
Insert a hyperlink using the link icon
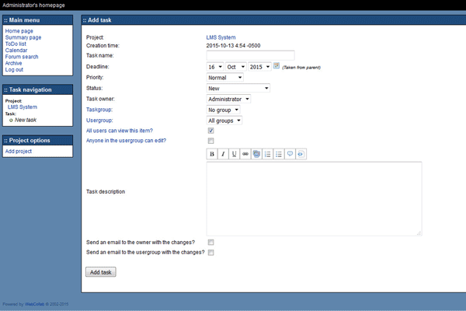(245, 154)
